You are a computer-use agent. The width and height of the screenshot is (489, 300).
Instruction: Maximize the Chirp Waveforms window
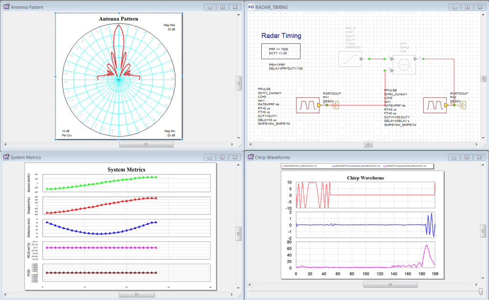[467, 157]
